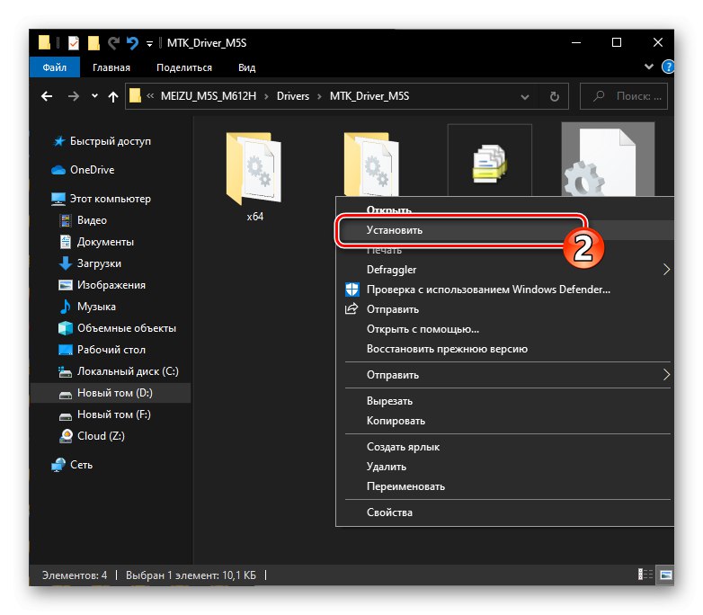The width and height of the screenshot is (703, 615).
Task: Open recent locations dropdown arrow
Action: click(x=94, y=95)
